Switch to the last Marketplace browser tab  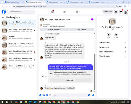(x=98, y=2)
